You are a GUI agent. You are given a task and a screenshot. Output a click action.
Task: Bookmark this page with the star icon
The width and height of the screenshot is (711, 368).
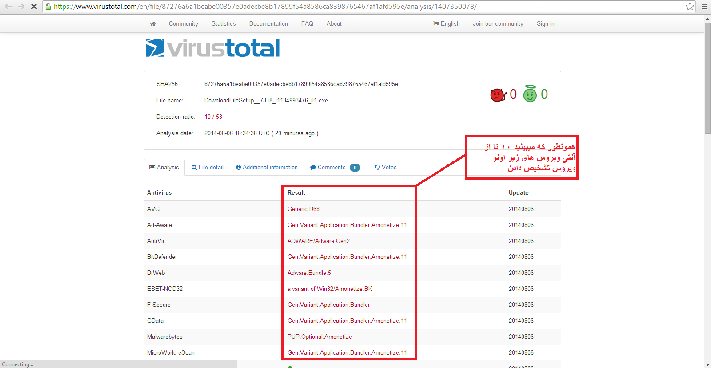point(690,7)
